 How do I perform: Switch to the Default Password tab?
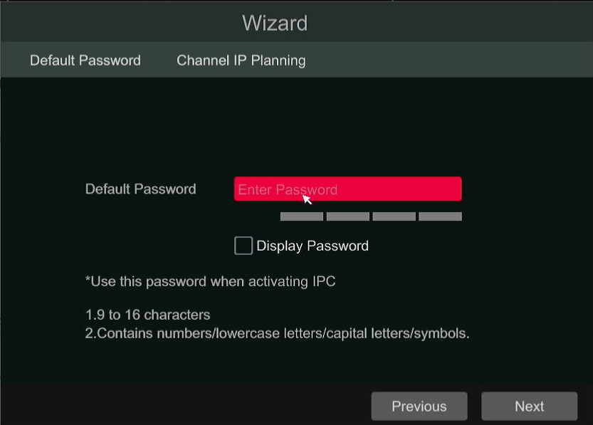coord(85,61)
